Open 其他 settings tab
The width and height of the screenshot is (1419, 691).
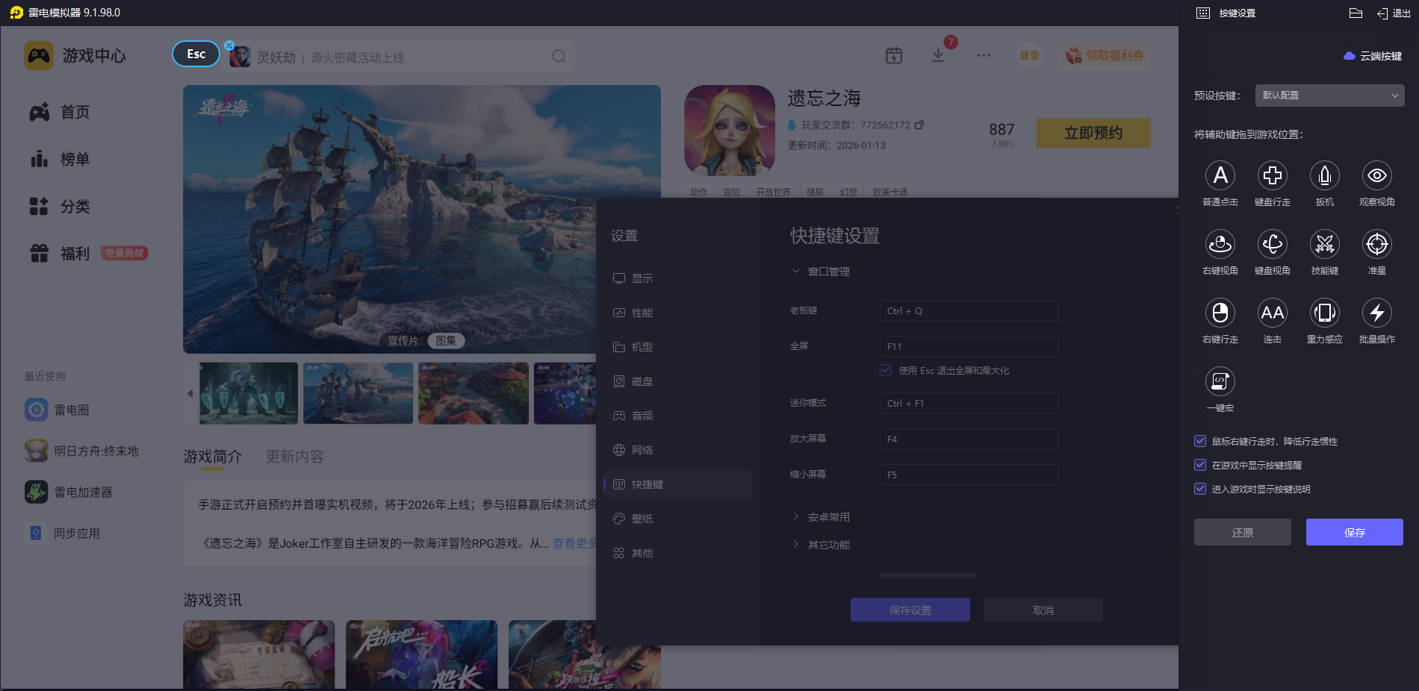(678, 553)
